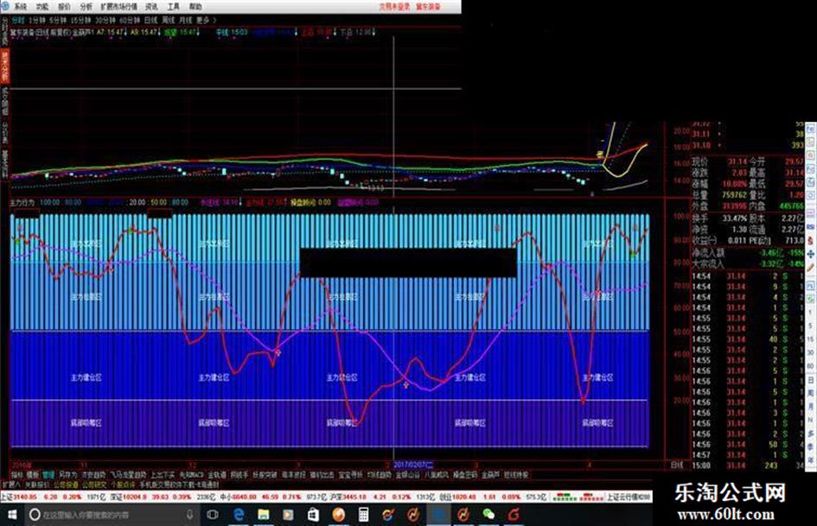Image resolution: width=817 pixels, height=526 pixels.
Task: Open the 资讯 menu
Action: pyautogui.click(x=151, y=7)
